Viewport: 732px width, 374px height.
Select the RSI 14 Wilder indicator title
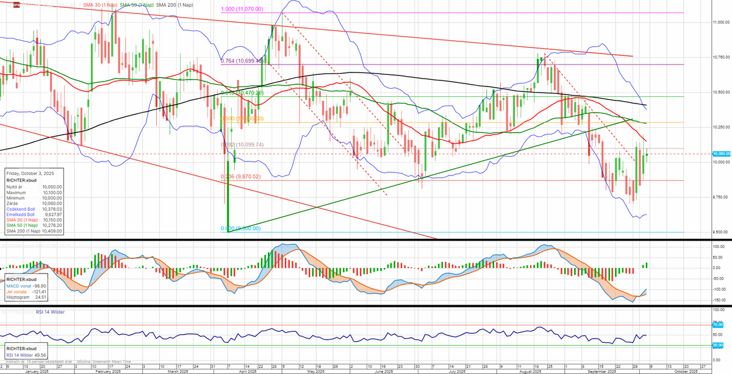tap(29, 312)
